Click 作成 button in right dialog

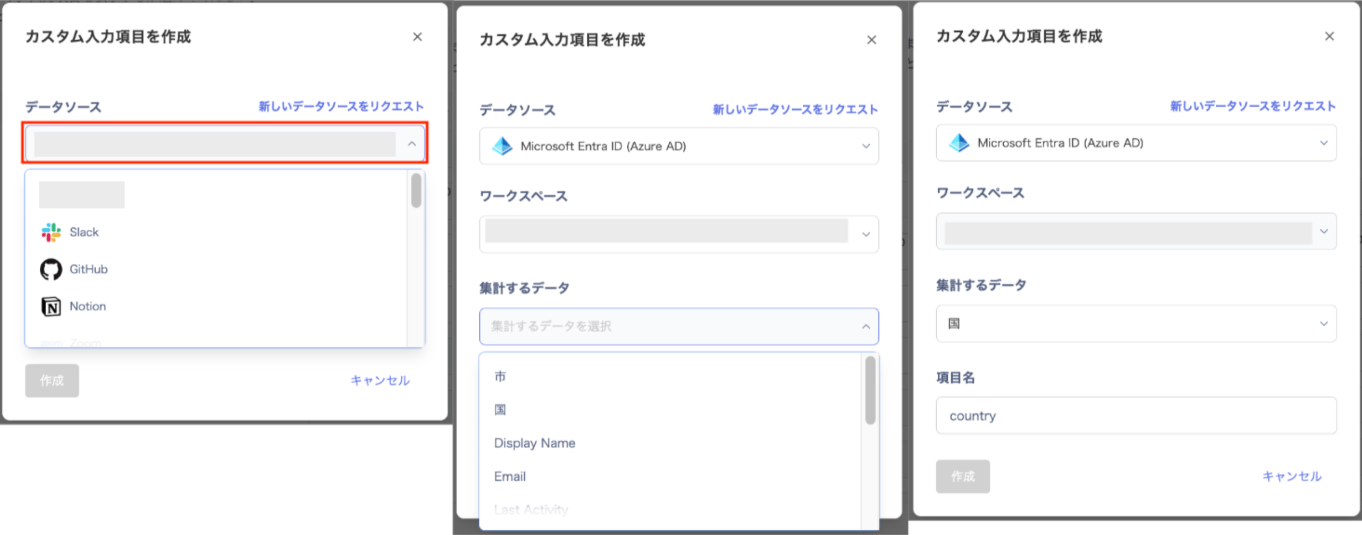click(x=963, y=476)
